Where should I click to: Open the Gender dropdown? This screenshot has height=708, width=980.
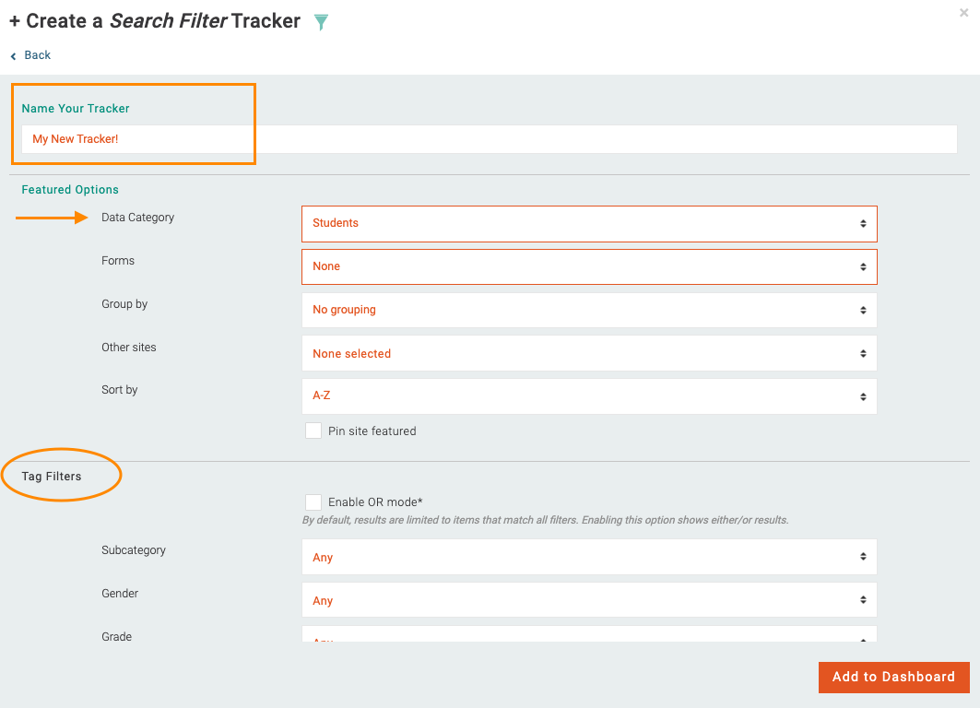coord(589,600)
